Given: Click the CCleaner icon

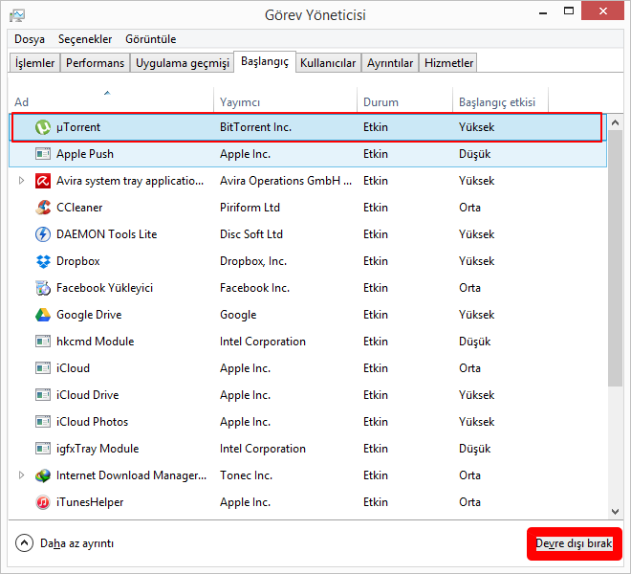Looking at the screenshot, I should tap(43, 208).
